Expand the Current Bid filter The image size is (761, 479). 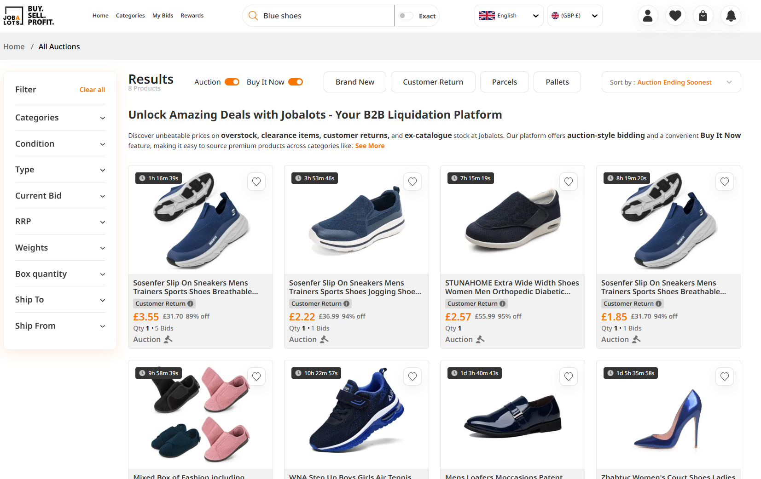60,196
